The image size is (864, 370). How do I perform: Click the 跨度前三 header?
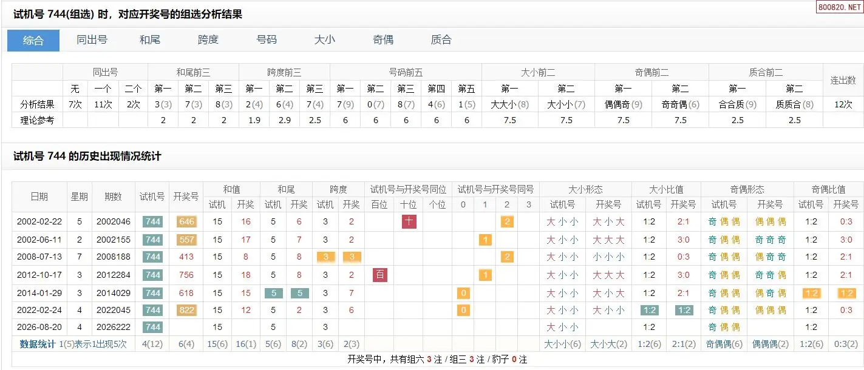point(284,72)
